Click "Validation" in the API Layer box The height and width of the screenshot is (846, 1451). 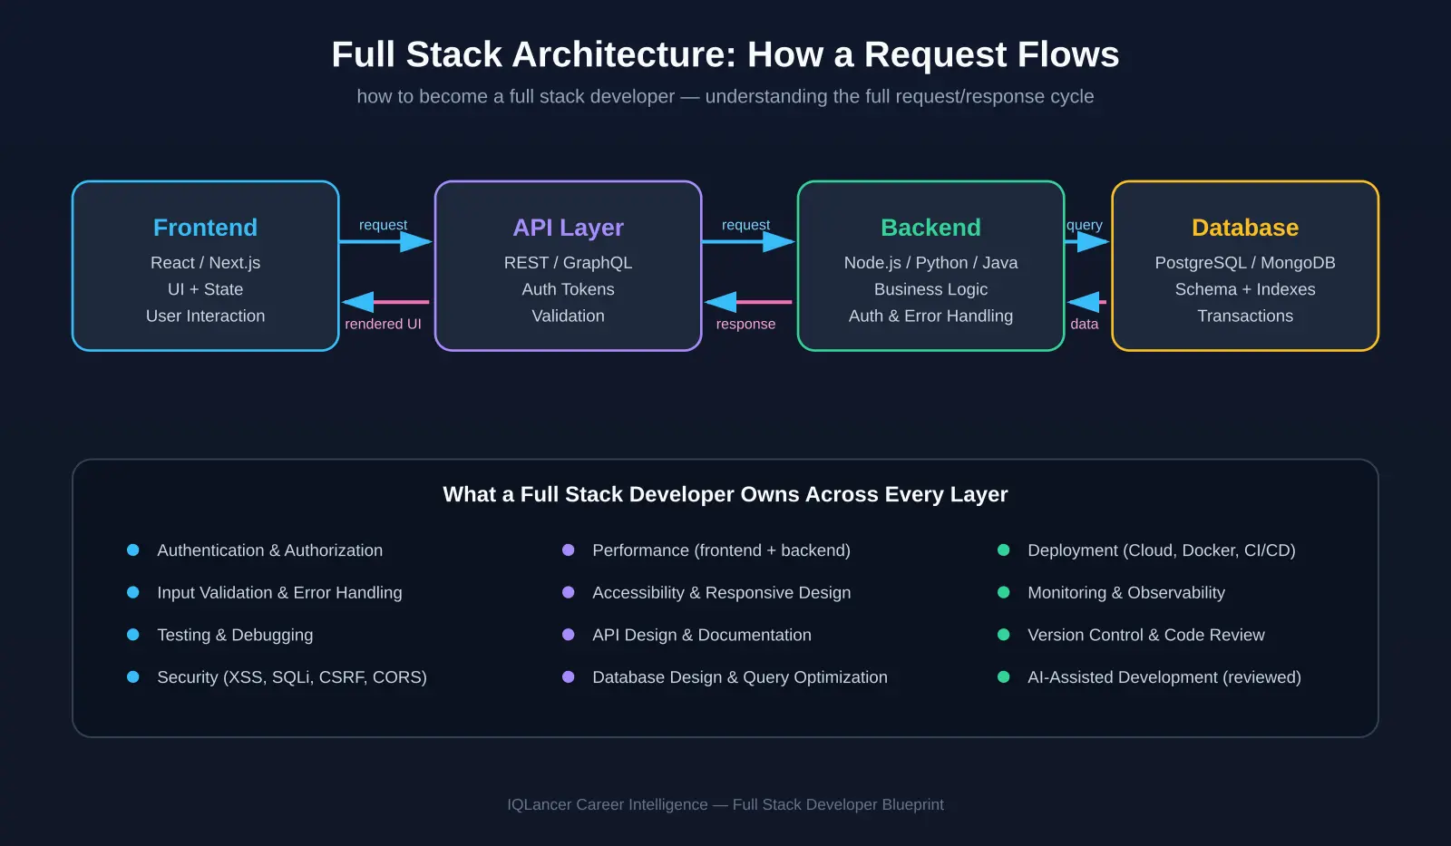point(568,316)
